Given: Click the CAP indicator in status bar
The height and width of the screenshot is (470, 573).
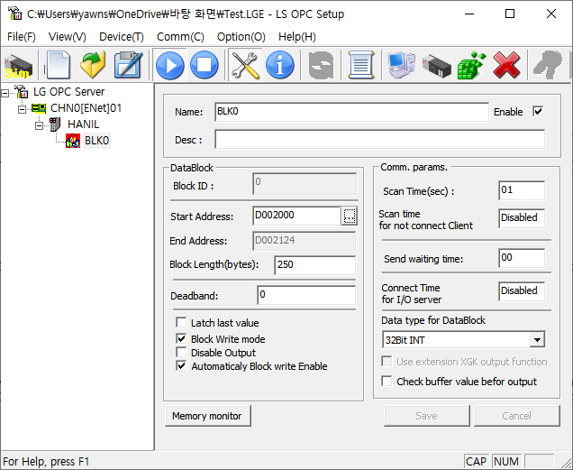Looking at the screenshot, I should click(x=477, y=462).
